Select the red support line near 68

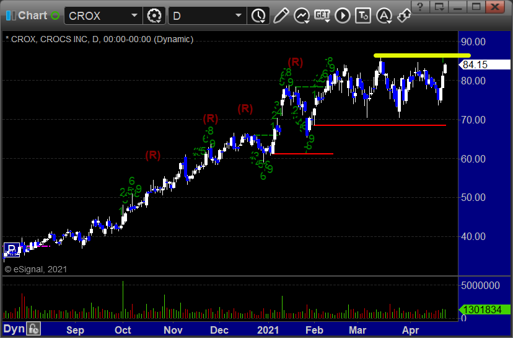coord(380,125)
